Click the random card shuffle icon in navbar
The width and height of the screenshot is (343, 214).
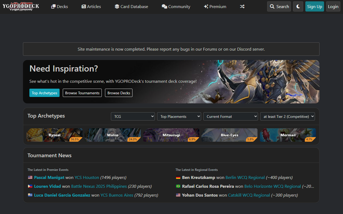pos(242,6)
